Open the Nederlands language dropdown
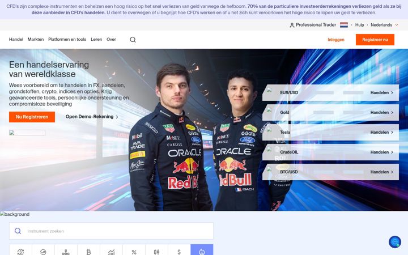The width and height of the screenshot is (408, 255). pyautogui.click(x=384, y=25)
